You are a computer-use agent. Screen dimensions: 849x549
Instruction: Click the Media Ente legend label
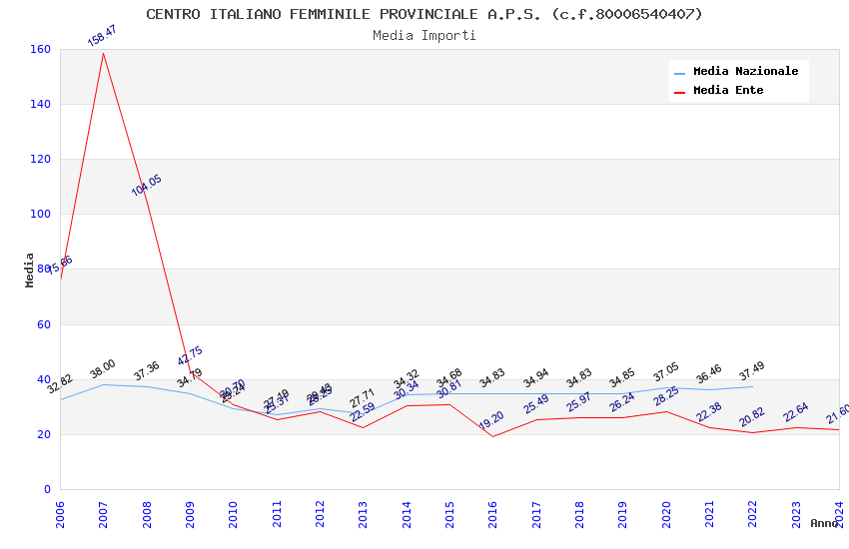(728, 90)
